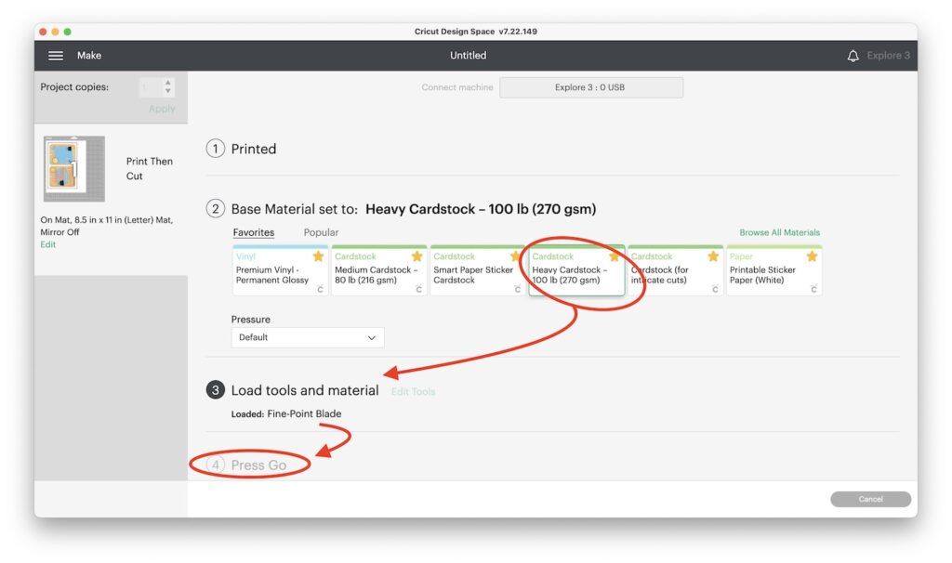
Task: Click yellow macOS minimize window button
Action: 55,32
